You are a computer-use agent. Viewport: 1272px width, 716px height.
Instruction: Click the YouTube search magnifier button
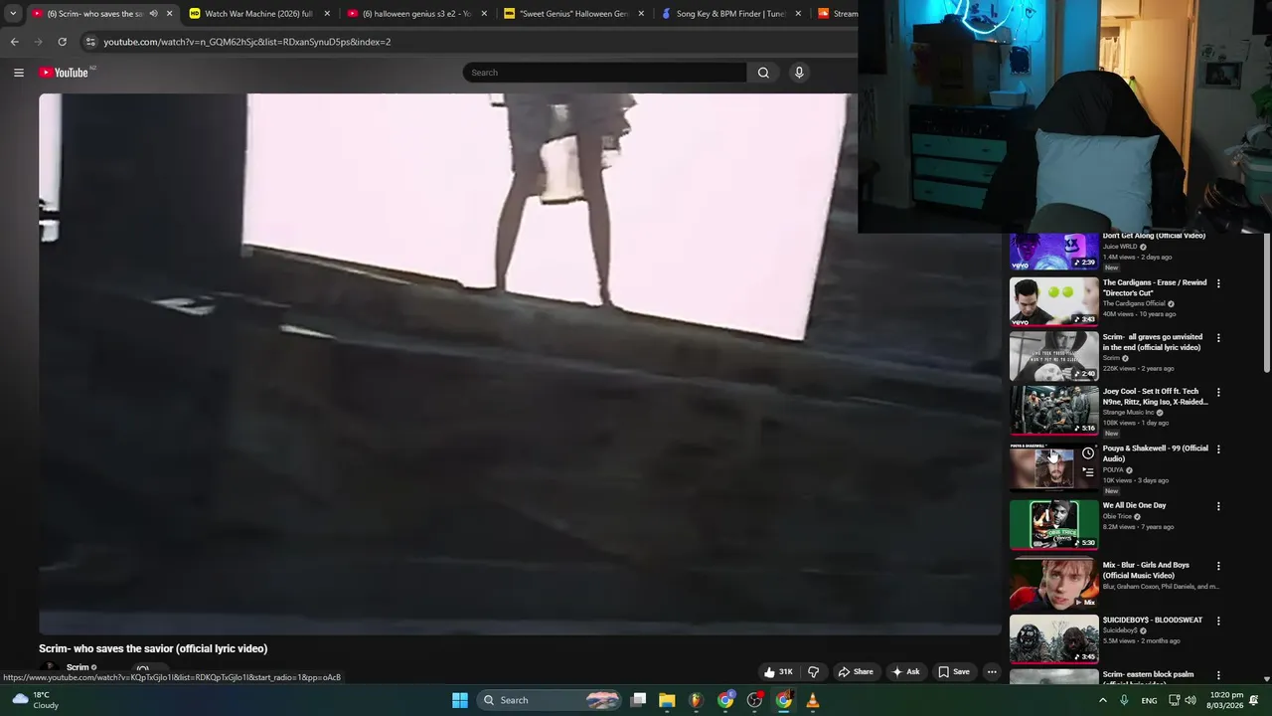763,73
